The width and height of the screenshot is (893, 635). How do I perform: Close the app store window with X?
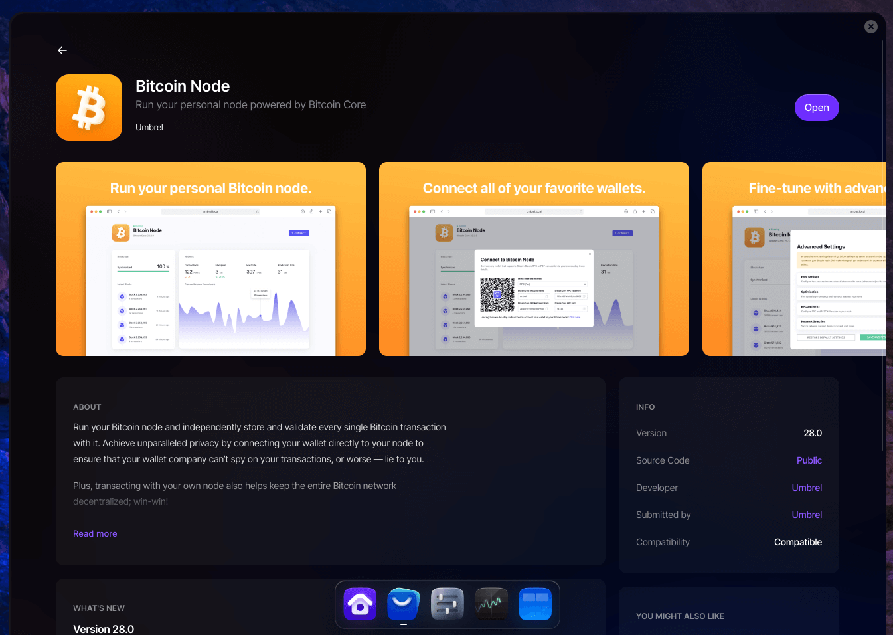pyautogui.click(x=871, y=27)
